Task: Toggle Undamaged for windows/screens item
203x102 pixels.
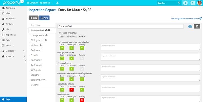Action: point(71,79)
